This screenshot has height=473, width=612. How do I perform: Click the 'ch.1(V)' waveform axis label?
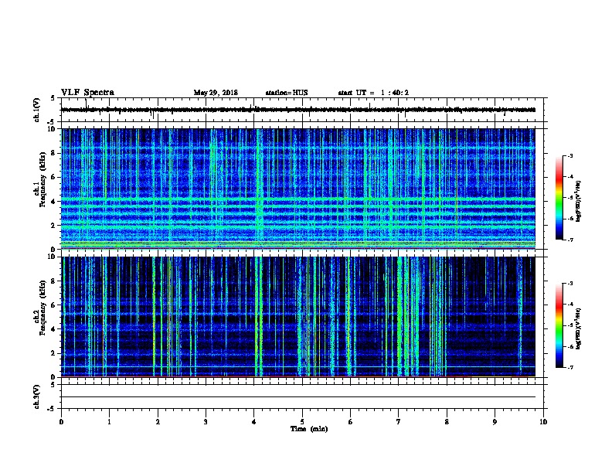pyautogui.click(x=37, y=110)
